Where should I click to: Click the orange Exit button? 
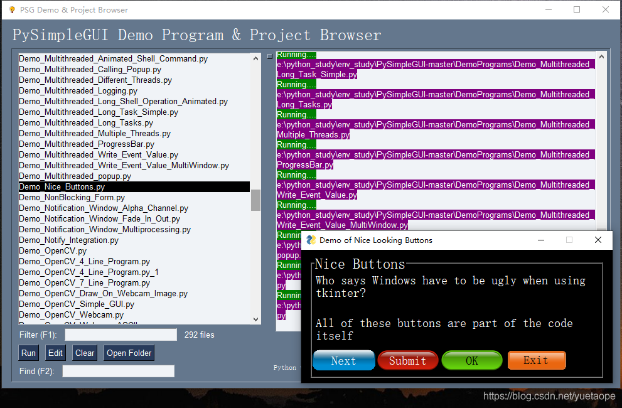coord(536,360)
